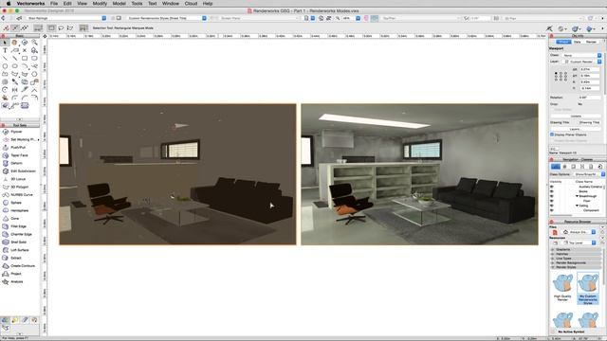The width and height of the screenshot is (607, 341).
Task: Toggle visibility eye for Auxiliary Construction class
Action: tap(552, 187)
